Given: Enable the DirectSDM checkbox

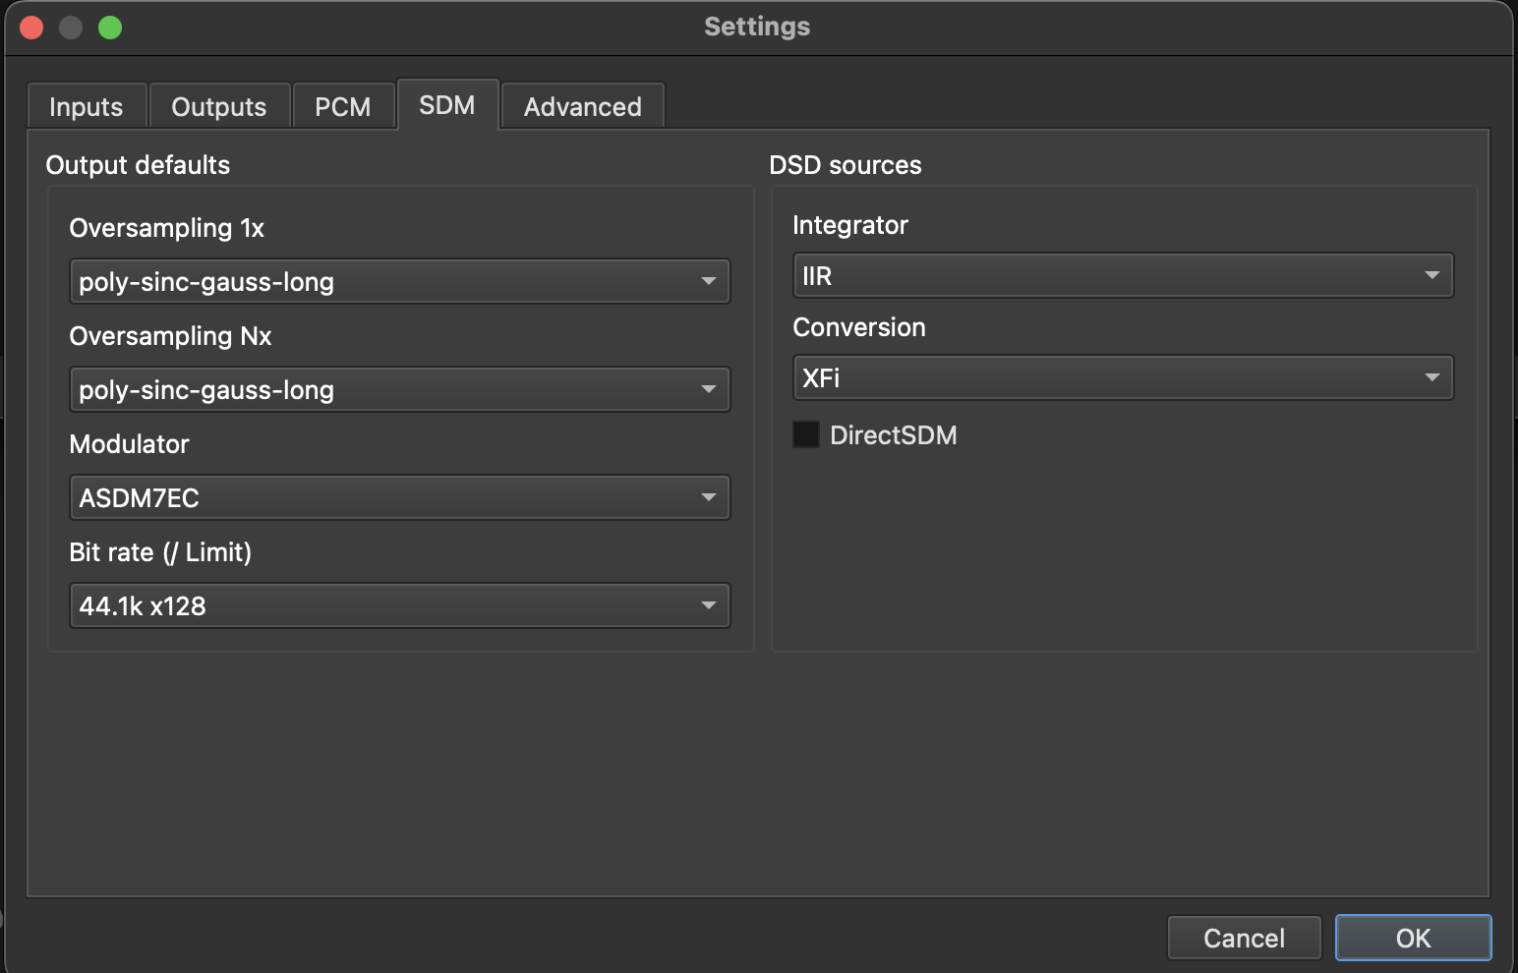Looking at the screenshot, I should tap(806, 434).
